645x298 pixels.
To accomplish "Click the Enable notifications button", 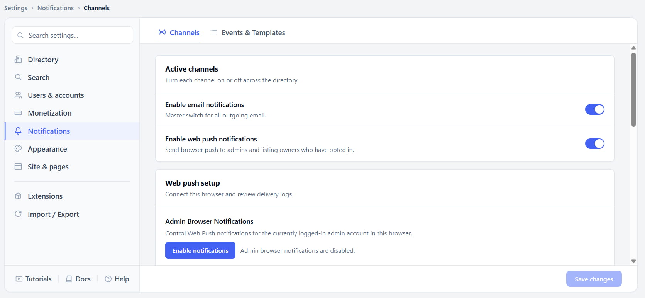I will pos(200,250).
